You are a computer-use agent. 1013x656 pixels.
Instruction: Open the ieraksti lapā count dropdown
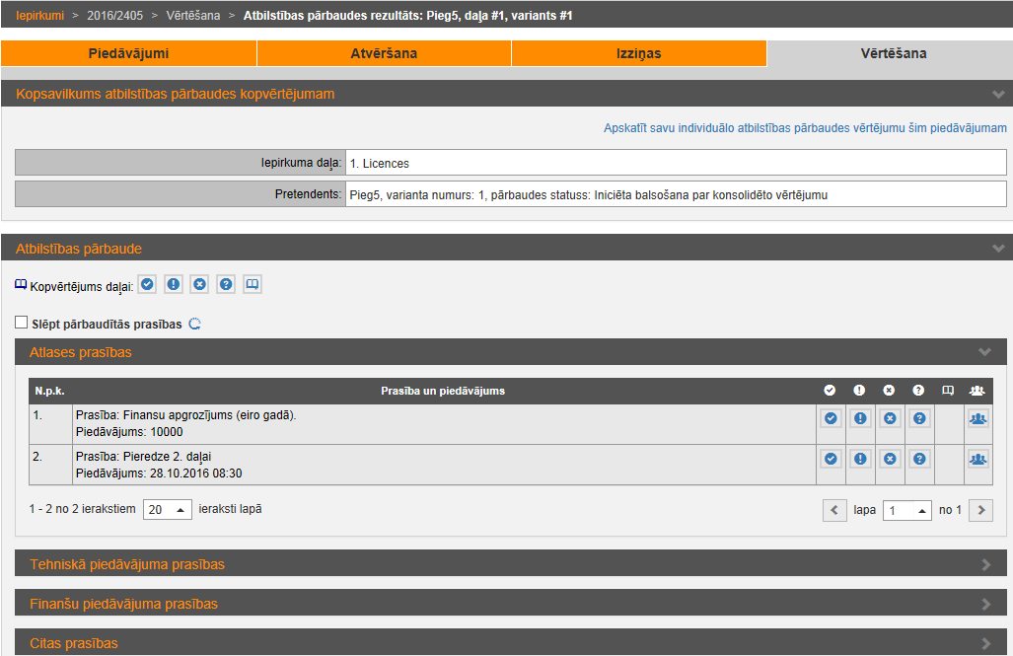[168, 510]
